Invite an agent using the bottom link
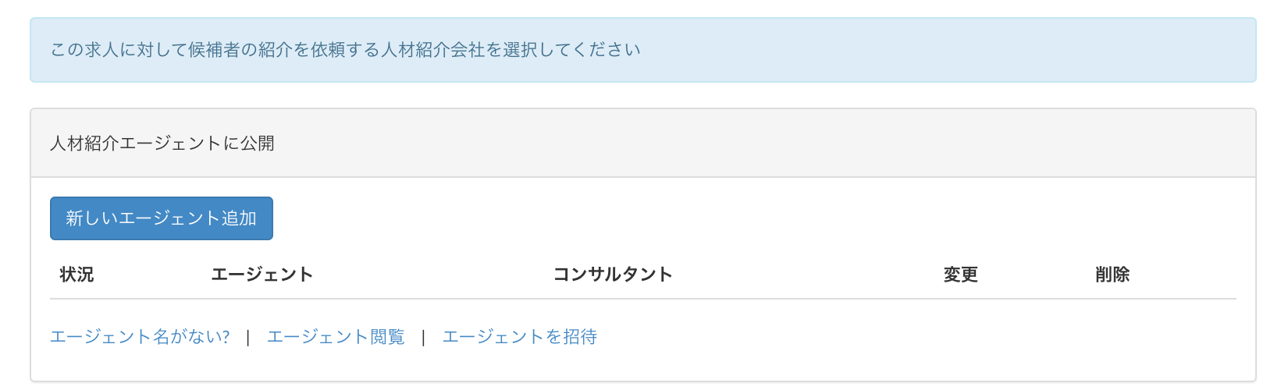 (x=519, y=337)
